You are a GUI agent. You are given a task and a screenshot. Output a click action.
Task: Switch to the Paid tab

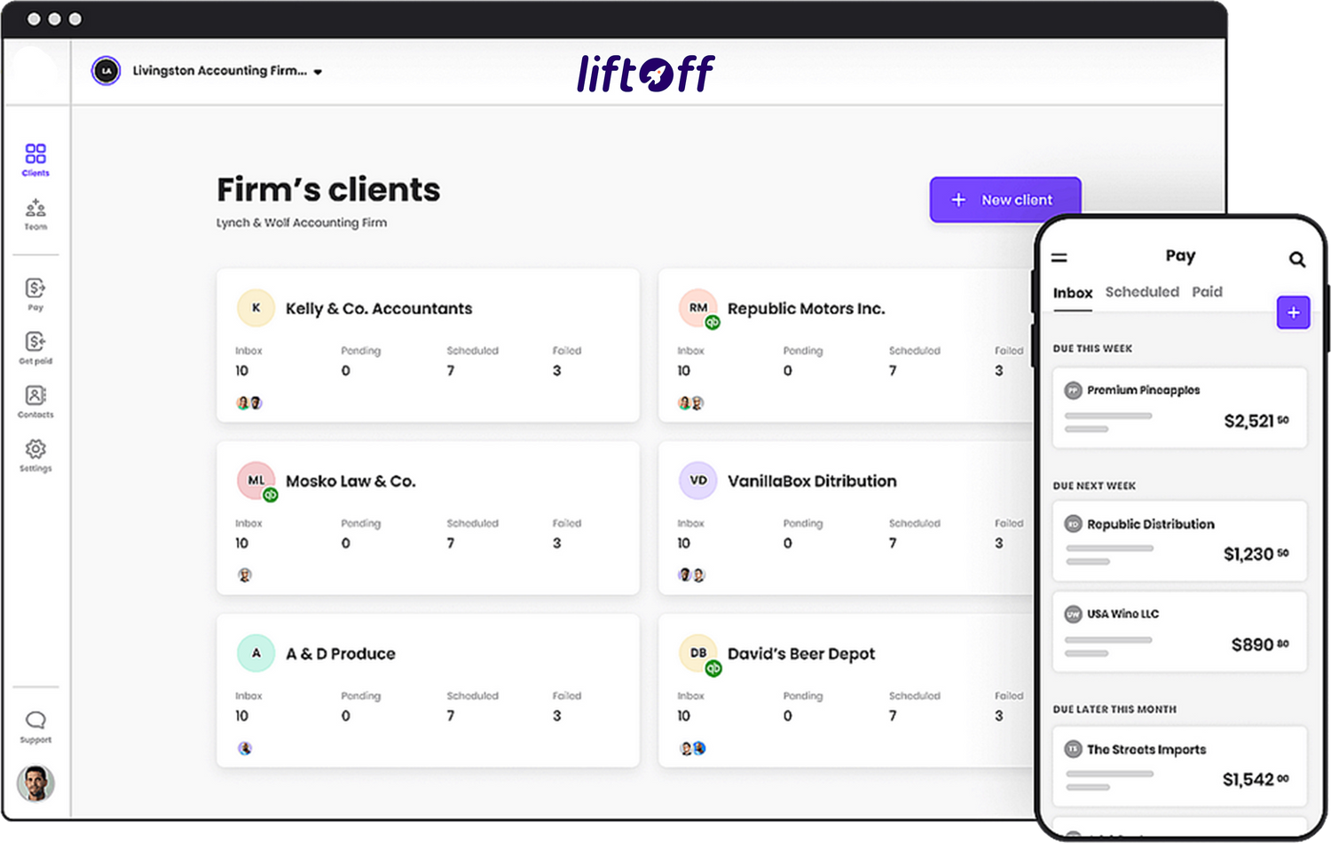pyautogui.click(x=1206, y=292)
